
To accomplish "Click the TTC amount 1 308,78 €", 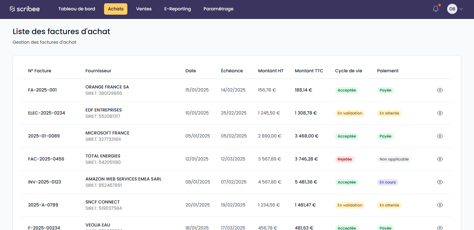I will coord(306,113).
